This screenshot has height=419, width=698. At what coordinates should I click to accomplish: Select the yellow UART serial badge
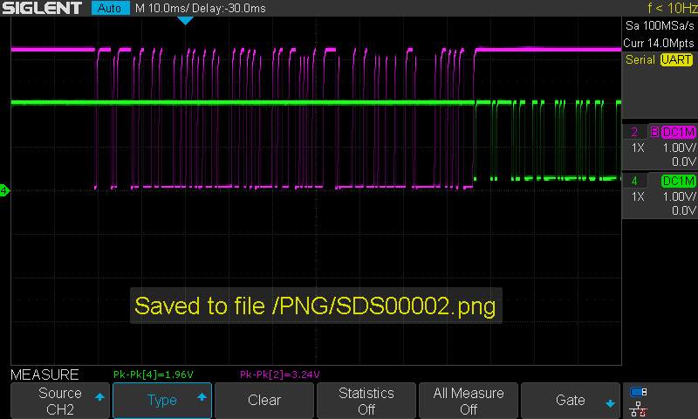677,60
